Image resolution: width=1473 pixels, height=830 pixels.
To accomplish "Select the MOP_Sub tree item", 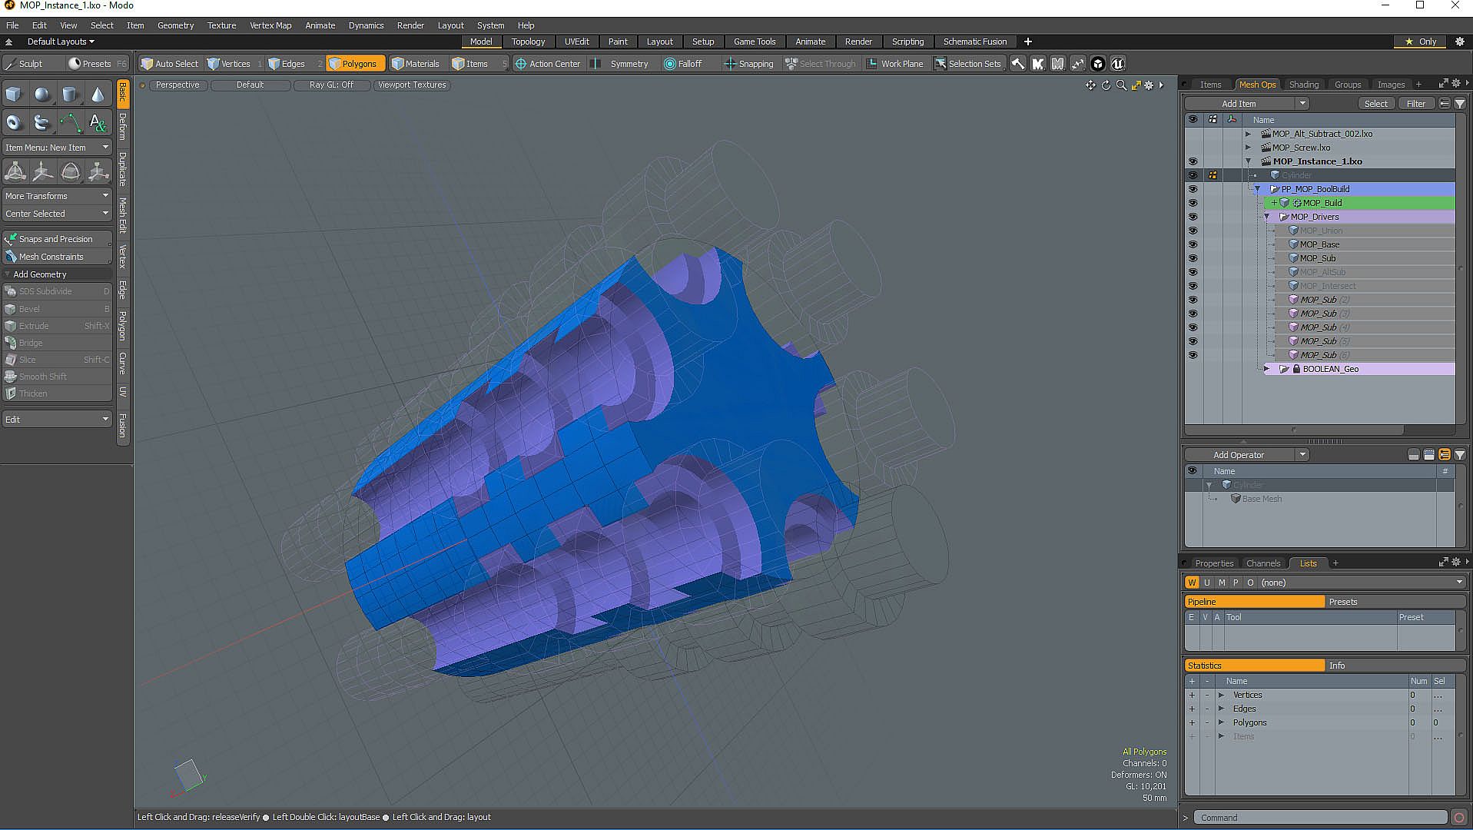I will 1317,258.
